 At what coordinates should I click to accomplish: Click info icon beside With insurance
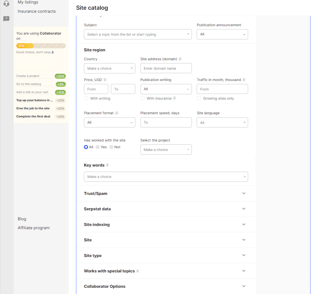(174, 98)
